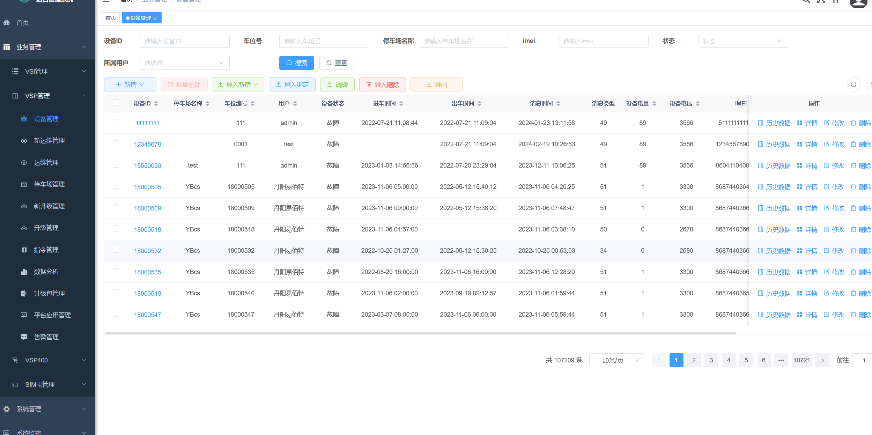Switch to the 首页 tab
The image size is (872, 435).
tap(111, 18)
